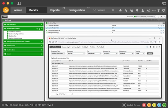Expand Sharing/Admin/Synchronization Activities layer
The height and width of the screenshot is (108, 168).
23,42
